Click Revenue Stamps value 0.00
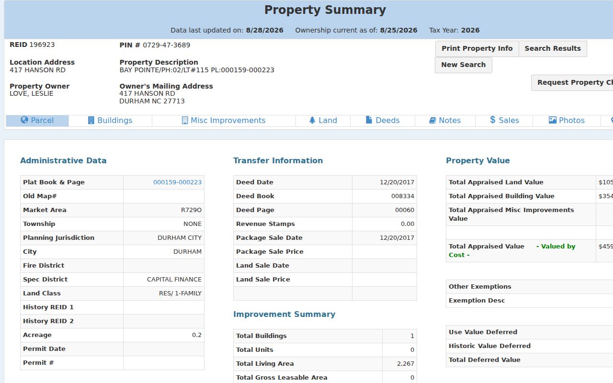Screen dimensions: 613x383 pyautogui.click(x=408, y=224)
